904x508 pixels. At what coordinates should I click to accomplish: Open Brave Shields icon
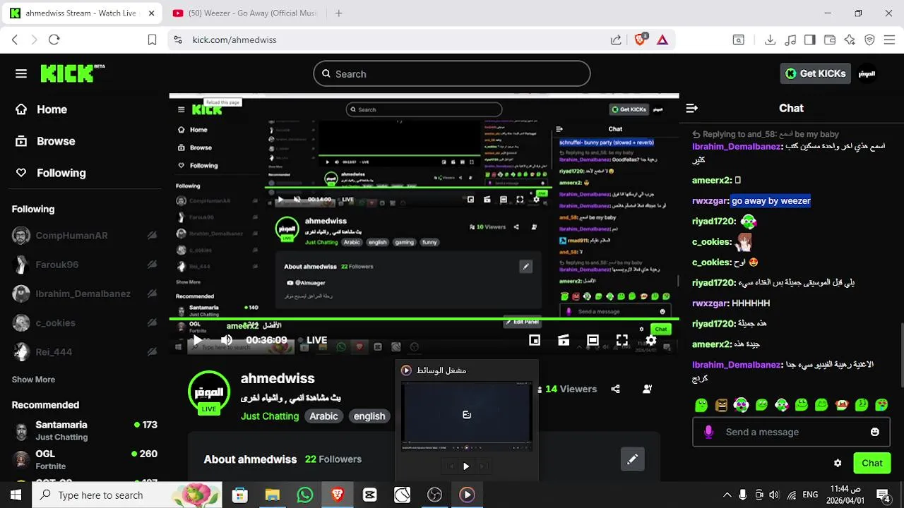[x=641, y=40]
